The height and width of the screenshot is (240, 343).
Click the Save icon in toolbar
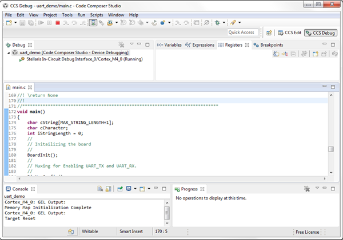(x=22, y=23)
